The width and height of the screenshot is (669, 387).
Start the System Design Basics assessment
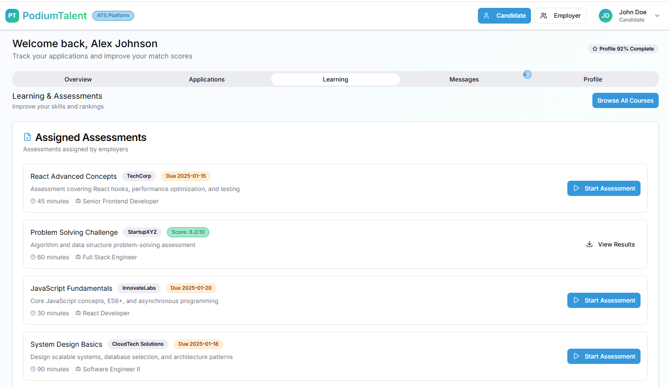(x=603, y=357)
